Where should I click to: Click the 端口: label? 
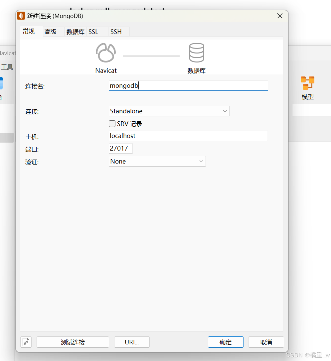(32, 150)
